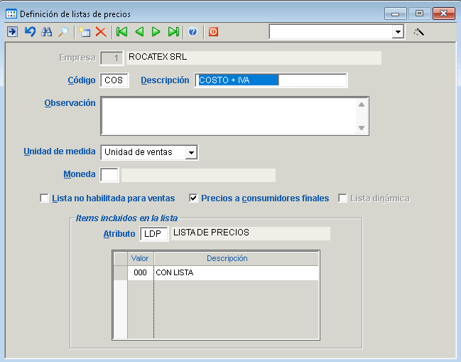The image size is (461, 362).
Task: Expand the Unidad de medida dropdown
Action: point(190,152)
